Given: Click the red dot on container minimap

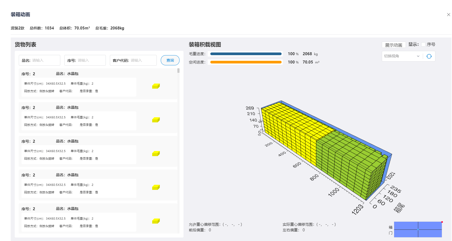Looking at the screenshot, I should click(442, 222).
